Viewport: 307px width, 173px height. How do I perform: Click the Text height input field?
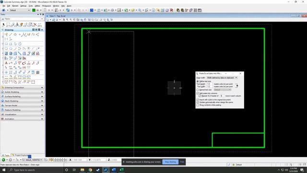point(209,84)
